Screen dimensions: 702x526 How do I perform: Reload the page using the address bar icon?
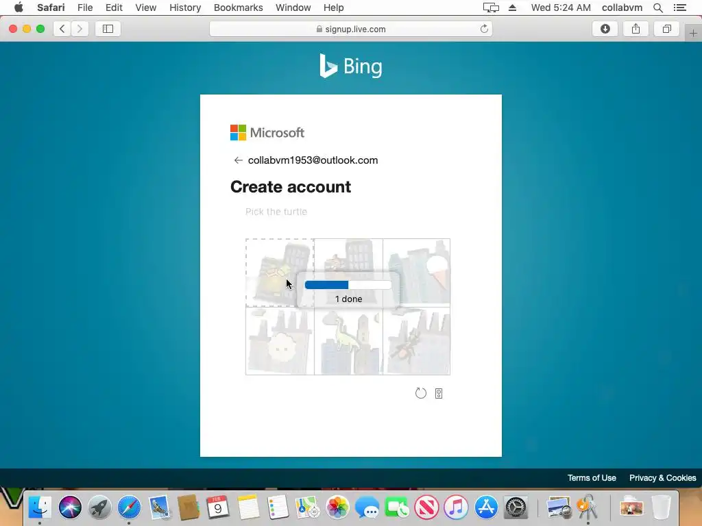(x=484, y=29)
